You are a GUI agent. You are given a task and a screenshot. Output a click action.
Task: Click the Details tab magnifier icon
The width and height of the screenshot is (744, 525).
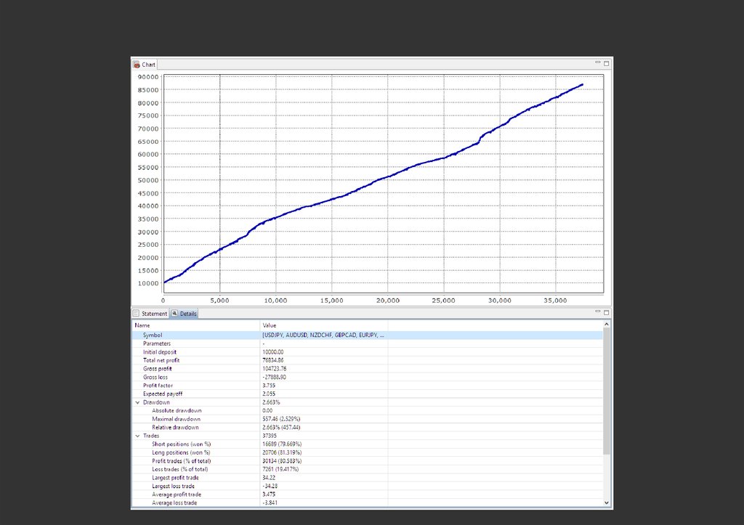click(x=174, y=314)
